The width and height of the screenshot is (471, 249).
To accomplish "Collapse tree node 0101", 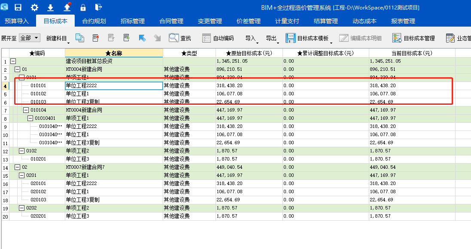I will pyautogui.click(x=21, y=77).
